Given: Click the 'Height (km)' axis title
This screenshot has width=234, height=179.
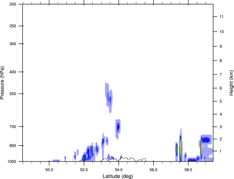Looking at the screenshot, I should click(x=231, y=83).
